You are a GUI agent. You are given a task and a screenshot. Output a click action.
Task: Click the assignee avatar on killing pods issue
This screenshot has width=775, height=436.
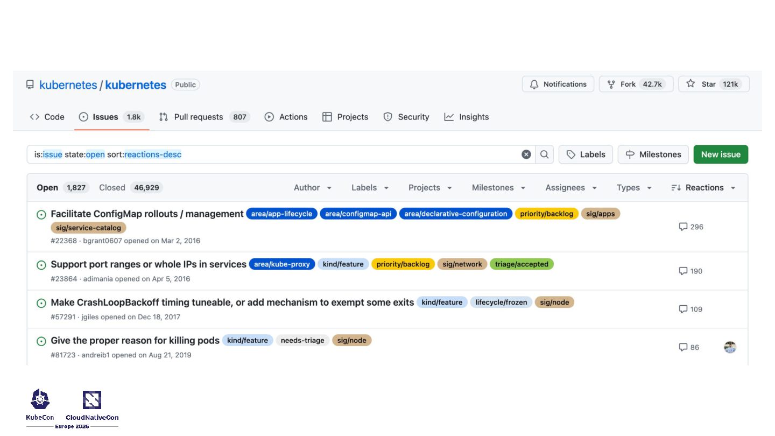pyautogui.click(x=730, y=347)
